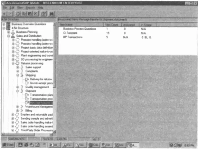Toggle the Delivery for returns scope box

tap(26, 79)
